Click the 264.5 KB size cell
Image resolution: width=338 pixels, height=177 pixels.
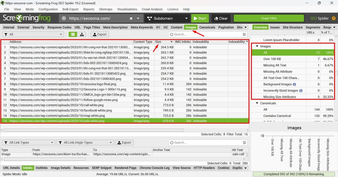pos(164,47)
